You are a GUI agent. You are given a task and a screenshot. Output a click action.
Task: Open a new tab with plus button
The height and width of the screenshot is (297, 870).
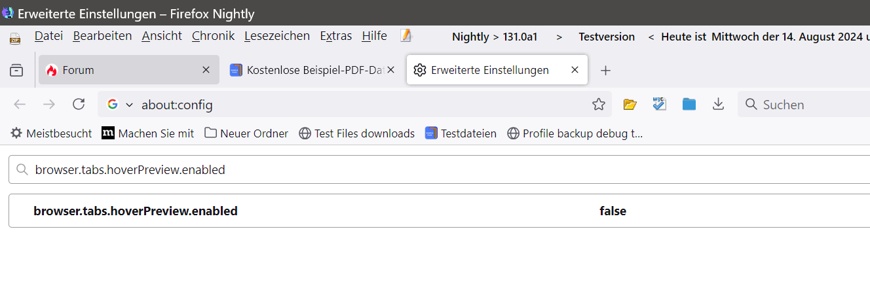point(606,71)
